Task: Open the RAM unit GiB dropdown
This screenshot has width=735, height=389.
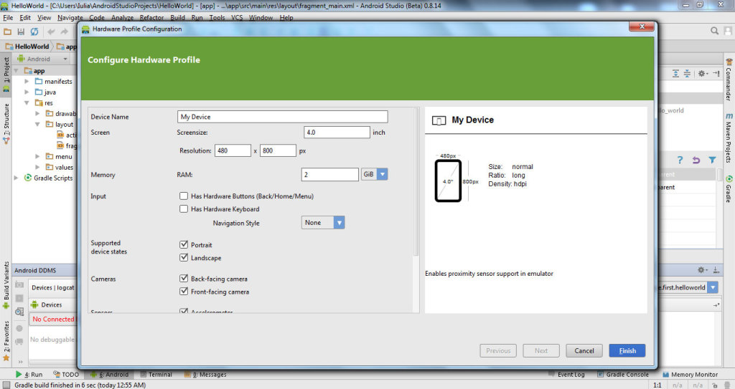Action: (374, 174)
